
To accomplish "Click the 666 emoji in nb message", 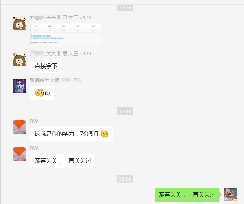I will click(x=39, y=93).
